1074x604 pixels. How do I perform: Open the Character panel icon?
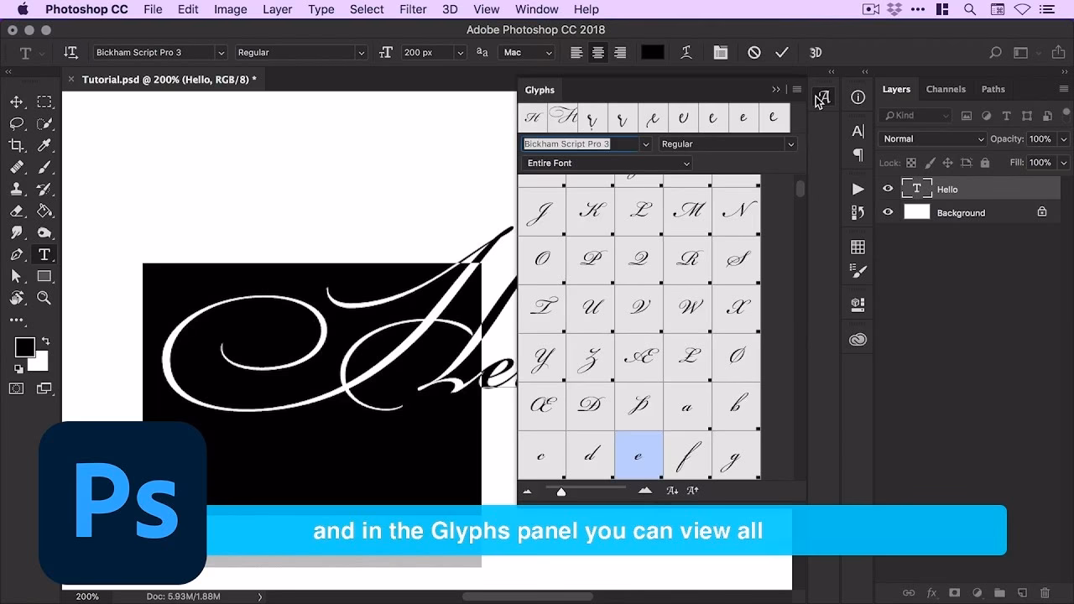[x=857, y=131]
